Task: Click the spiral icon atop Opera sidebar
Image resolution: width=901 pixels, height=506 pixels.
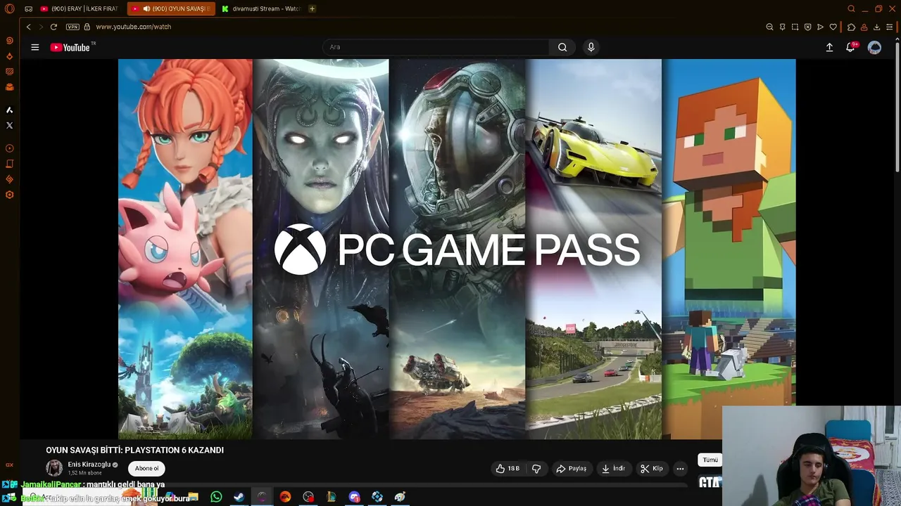Action: [10, 41]
